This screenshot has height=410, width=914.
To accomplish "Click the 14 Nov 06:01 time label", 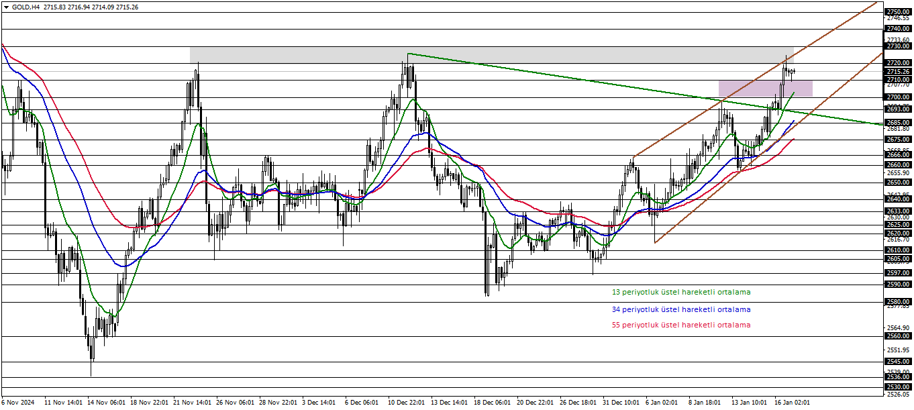I will [106, 403].
